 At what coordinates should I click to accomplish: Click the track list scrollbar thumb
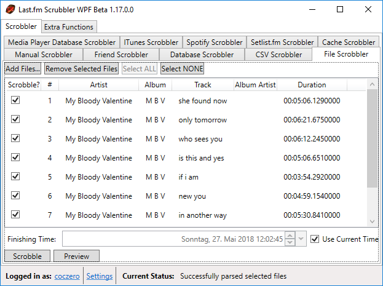tap(372, 138)
